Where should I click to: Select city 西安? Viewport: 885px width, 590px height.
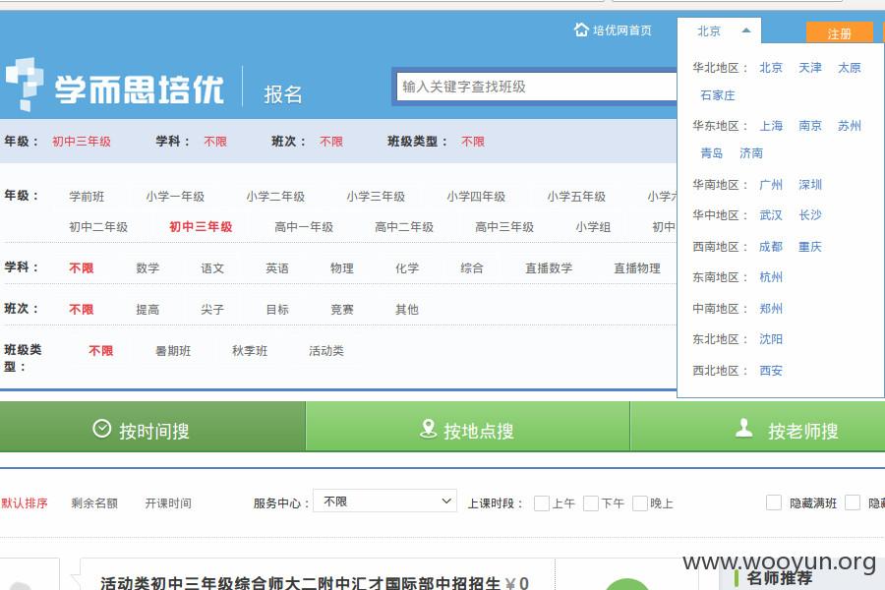(771, 371)
